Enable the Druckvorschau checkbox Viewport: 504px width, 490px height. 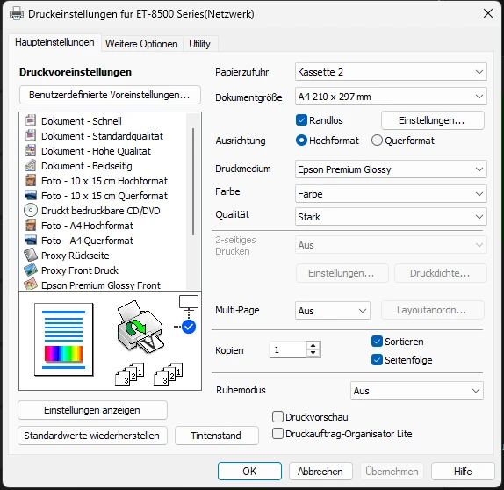pyautogui.click(x=277, y=417)
